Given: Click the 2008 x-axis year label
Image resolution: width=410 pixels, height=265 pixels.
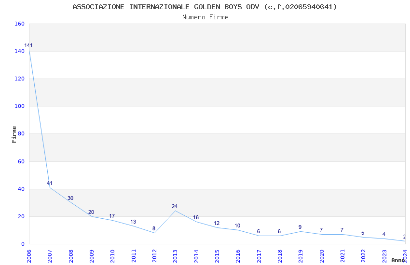Looking at the screenshot, I should [x=70, y=256].
